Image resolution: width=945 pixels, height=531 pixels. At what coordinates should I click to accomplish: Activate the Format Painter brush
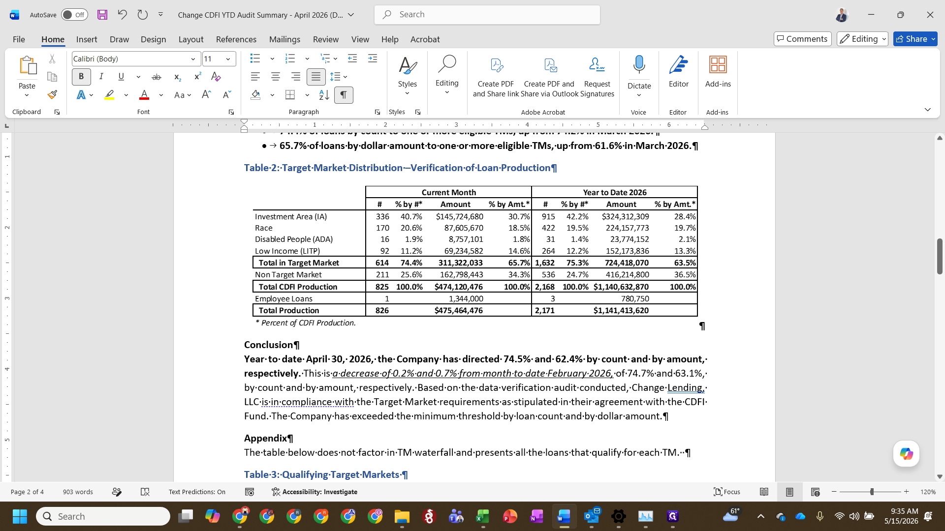[x=52, y=94]
